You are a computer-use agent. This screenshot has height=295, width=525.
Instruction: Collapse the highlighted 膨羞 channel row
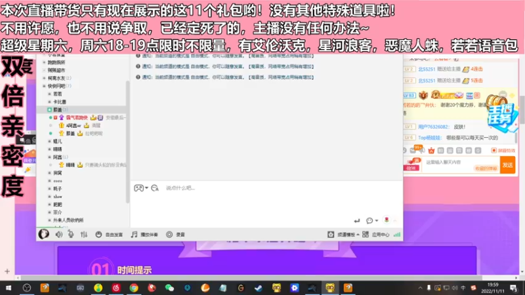click(82, 109)
